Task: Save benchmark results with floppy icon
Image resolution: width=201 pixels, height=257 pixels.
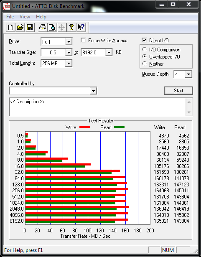Action: [30, 28]
